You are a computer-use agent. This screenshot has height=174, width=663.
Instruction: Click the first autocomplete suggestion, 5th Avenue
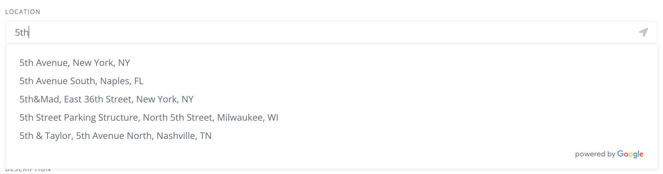(75, 63)
